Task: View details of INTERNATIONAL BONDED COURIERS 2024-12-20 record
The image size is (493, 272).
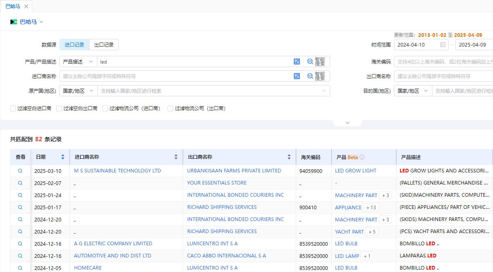Action: (x=20, y=219)
